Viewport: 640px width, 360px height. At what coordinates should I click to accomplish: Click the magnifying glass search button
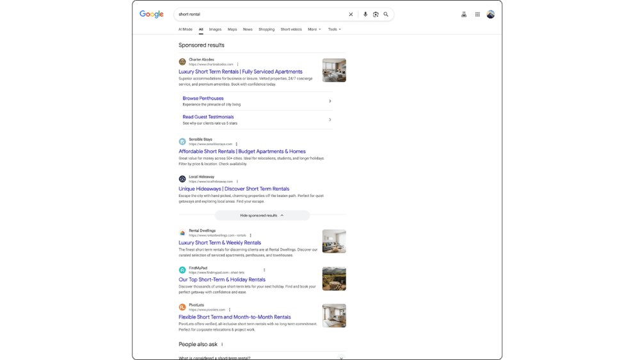pos(386,14)
